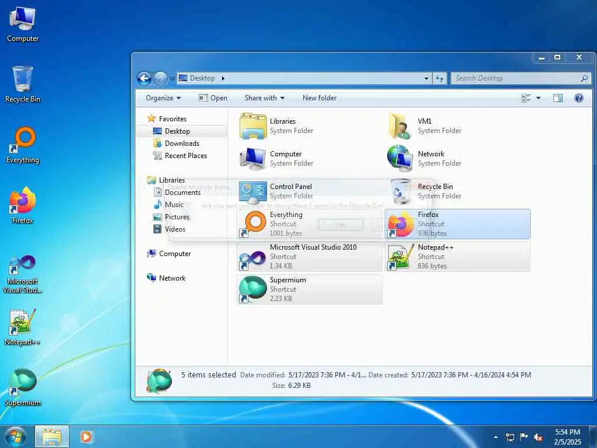The height and width of the screenshot is (448, 597).
Task: Open the view options dropdown arrow
Action: tap(538, 98)
